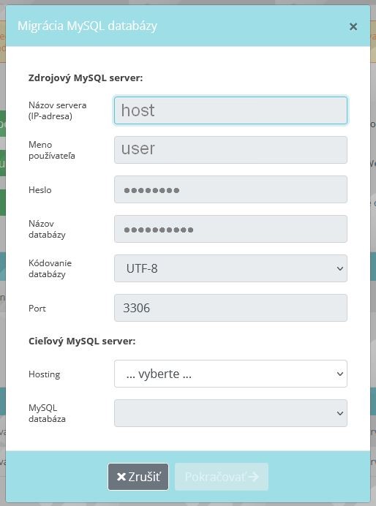The width and height of the screenshot is (376, 506).
Task: Click the 'Hosting' label text
Action: pos(44,374)
